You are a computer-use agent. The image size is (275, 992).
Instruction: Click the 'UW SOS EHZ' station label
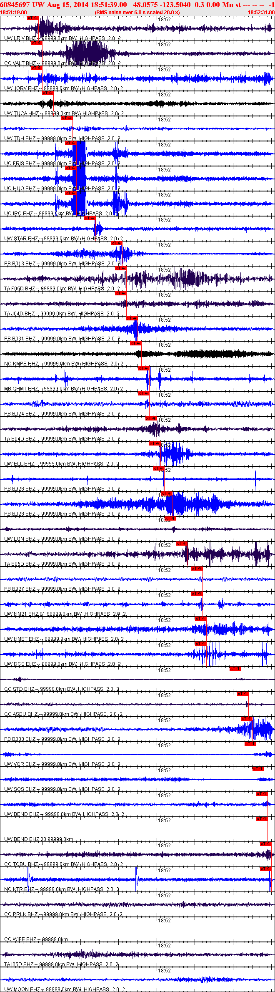(x=20, y=789)
